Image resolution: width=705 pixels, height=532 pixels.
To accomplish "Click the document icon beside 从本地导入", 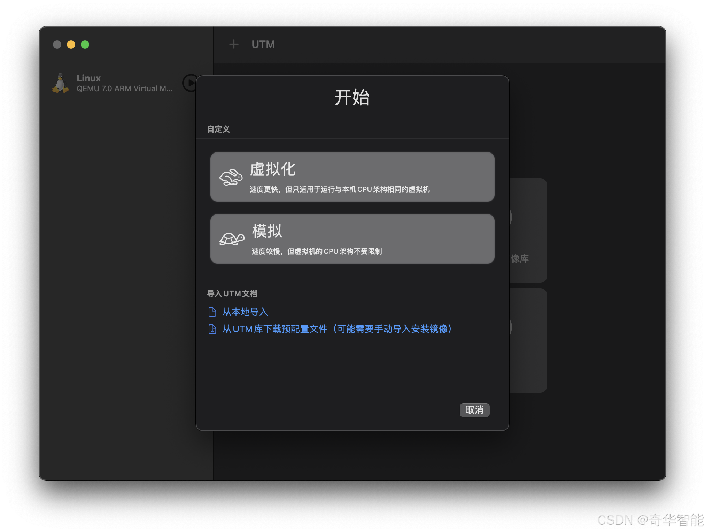I will pyautogui.click(x=212, y=312).
